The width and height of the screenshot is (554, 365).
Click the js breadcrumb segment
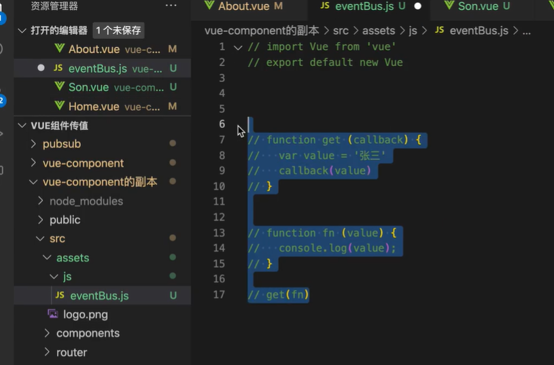[x=413, y=31]
